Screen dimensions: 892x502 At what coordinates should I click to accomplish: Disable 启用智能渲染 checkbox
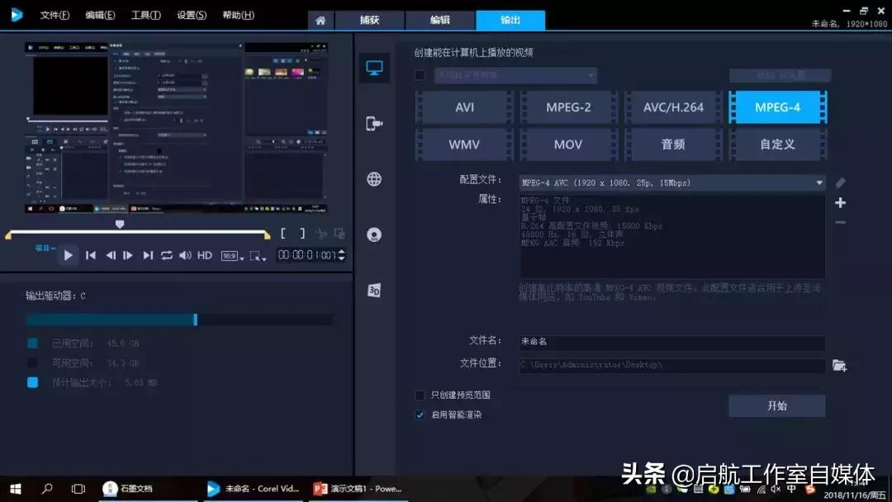420,414
